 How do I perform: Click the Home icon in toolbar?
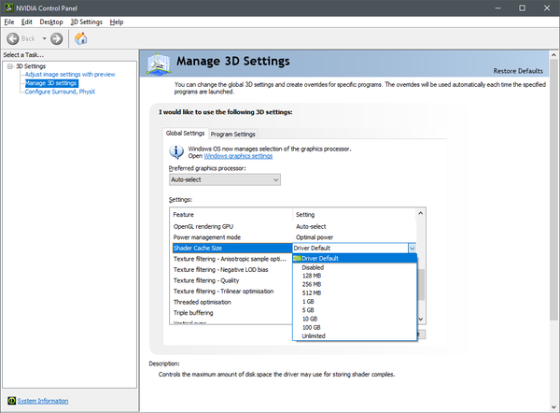point(81,38)
